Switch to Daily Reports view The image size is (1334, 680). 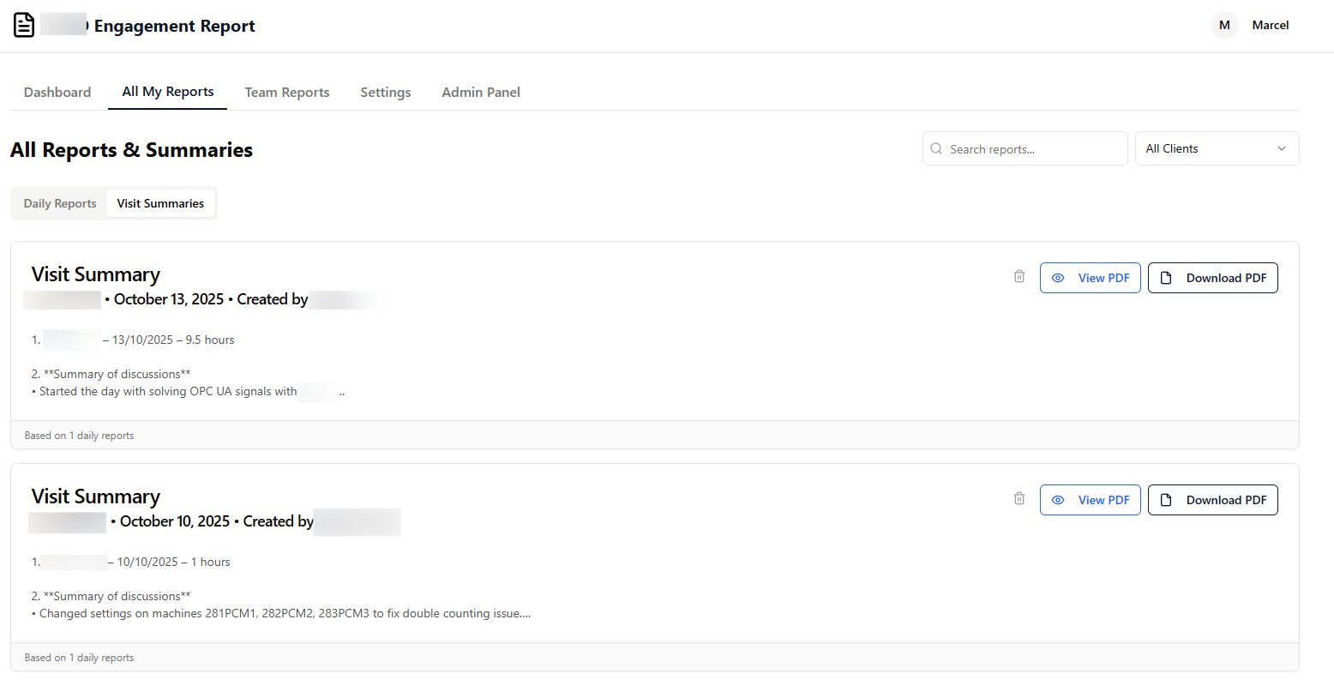coord(60,204)
